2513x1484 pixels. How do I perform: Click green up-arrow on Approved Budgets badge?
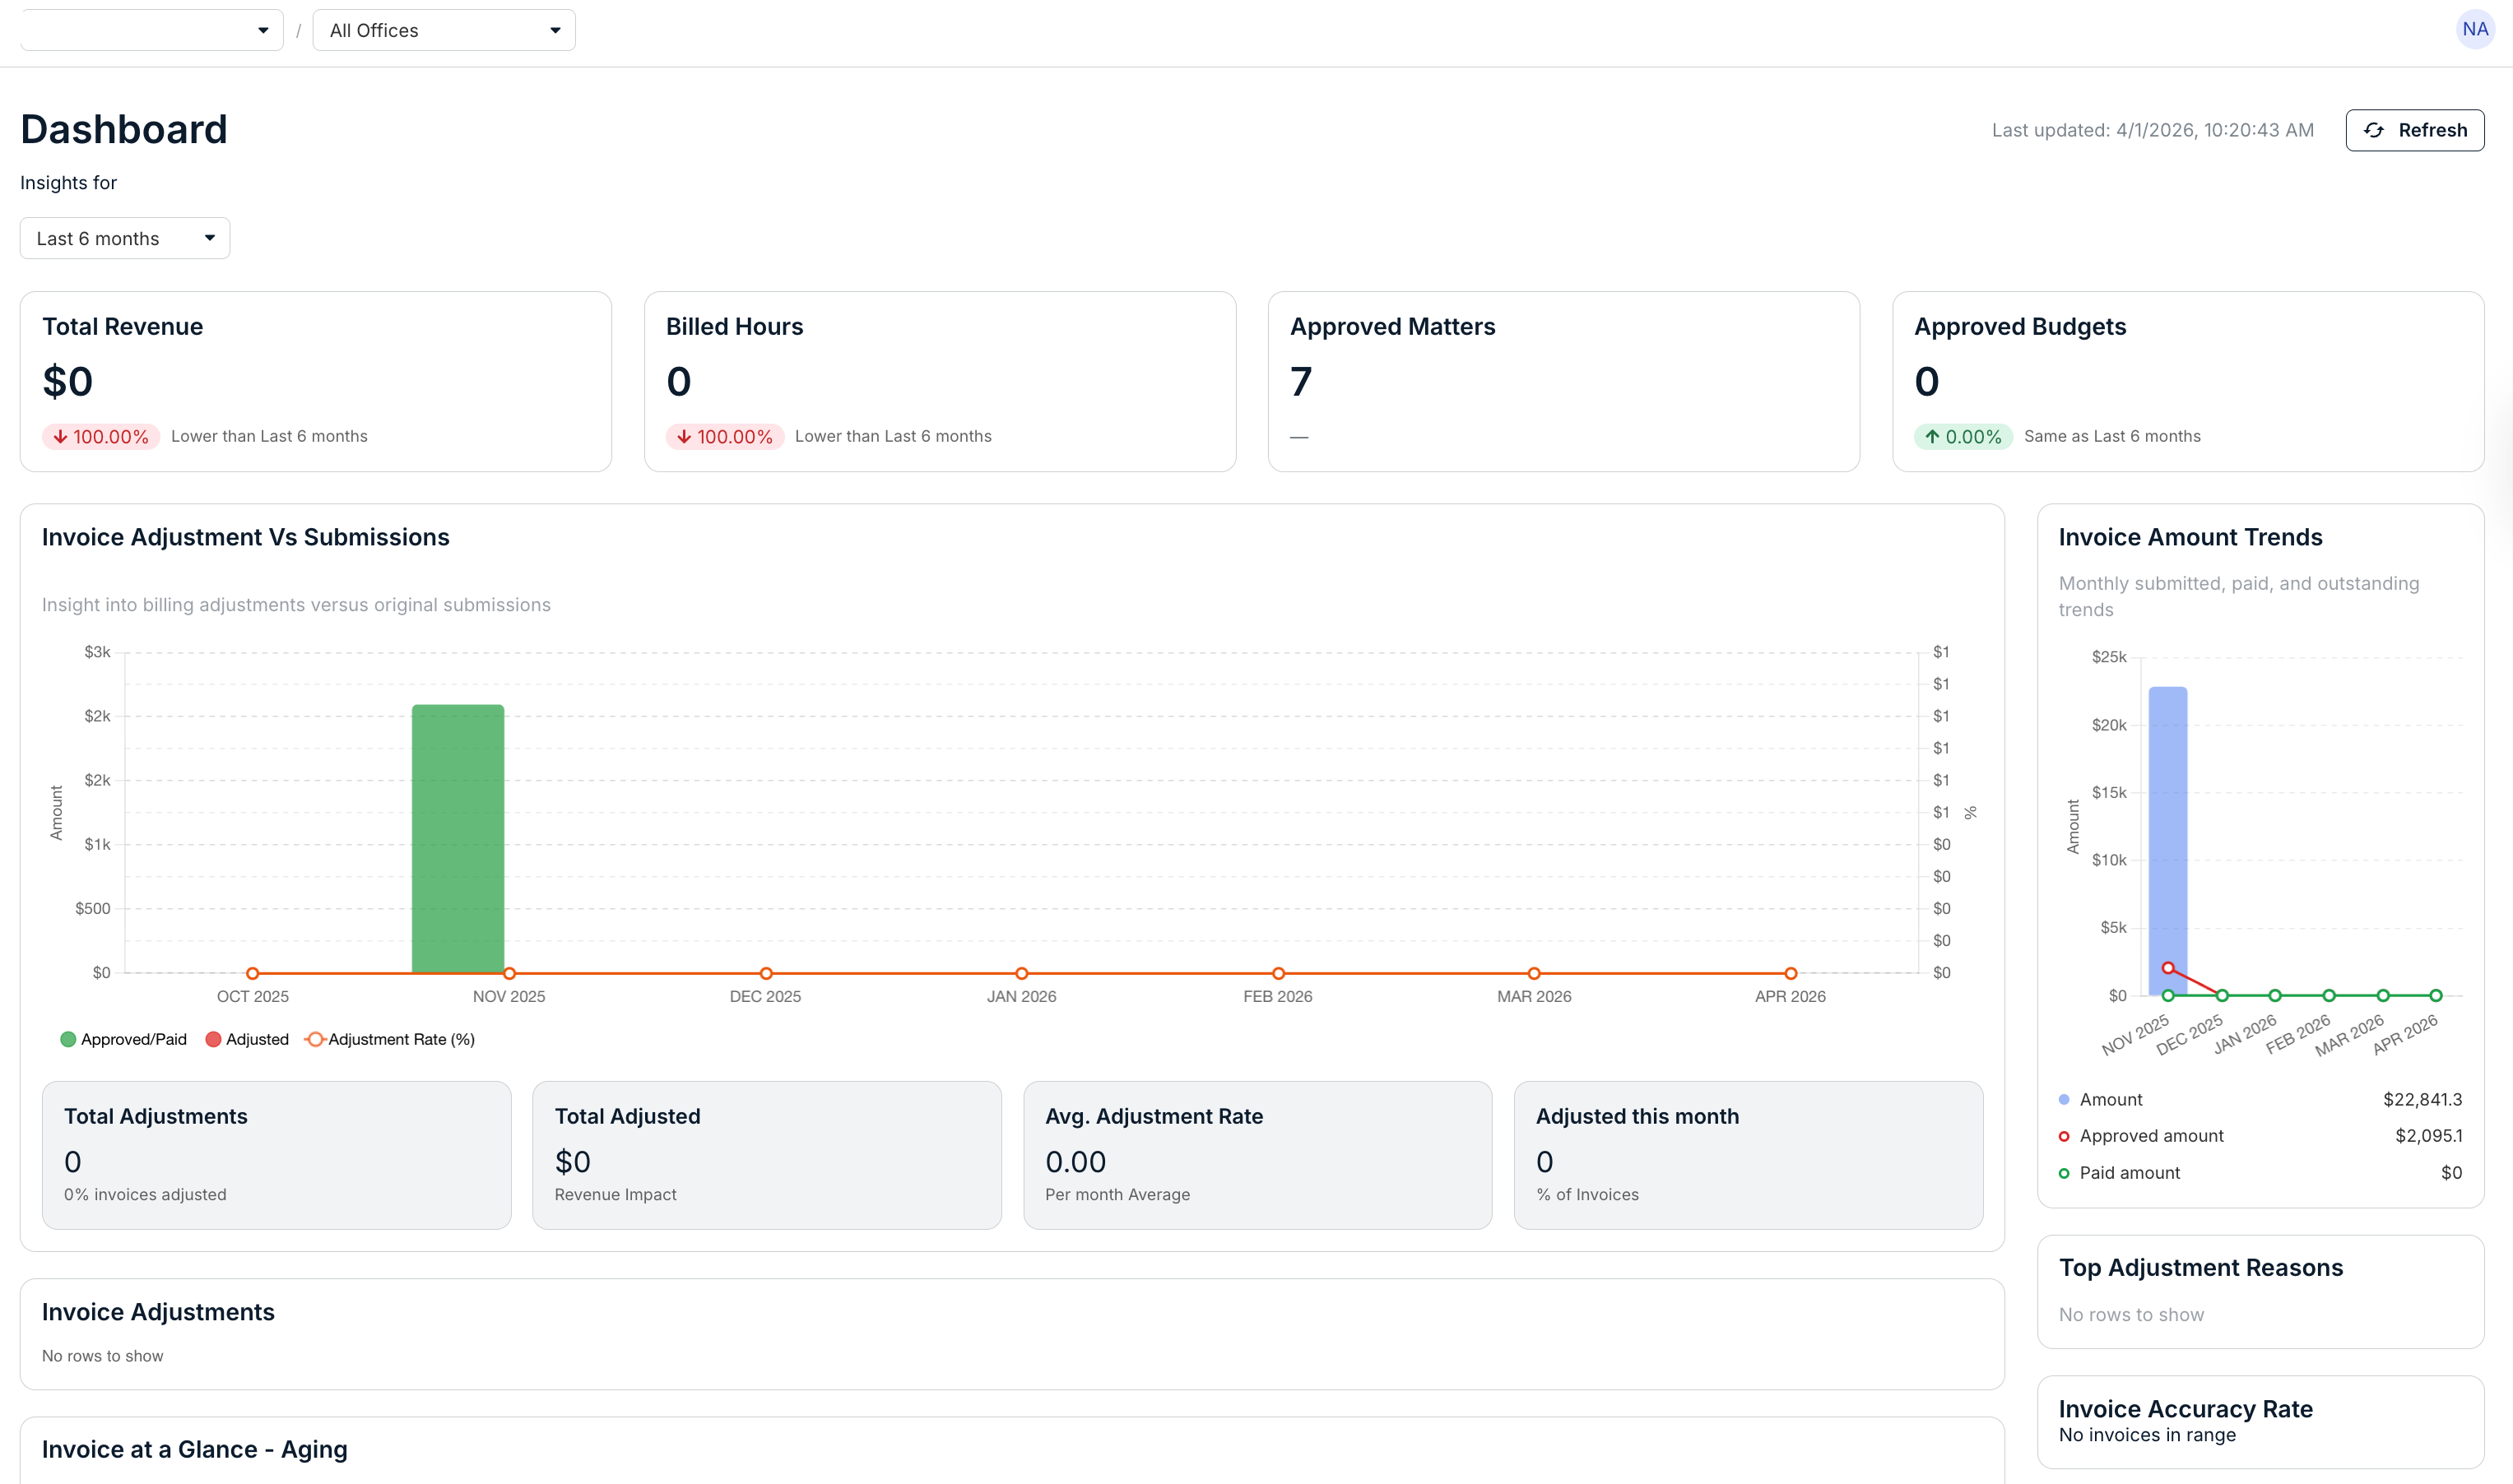pos(1932,437)
